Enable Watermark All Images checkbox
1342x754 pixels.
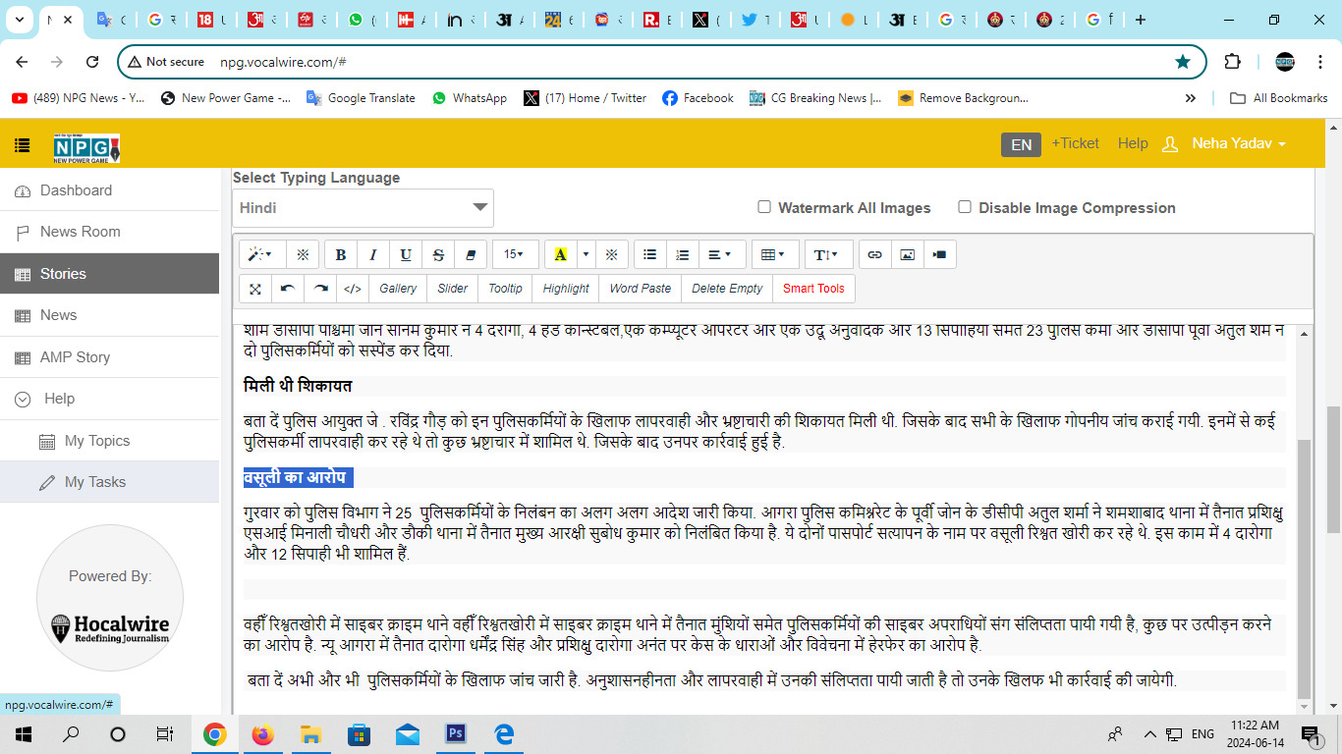click(764, 207)
